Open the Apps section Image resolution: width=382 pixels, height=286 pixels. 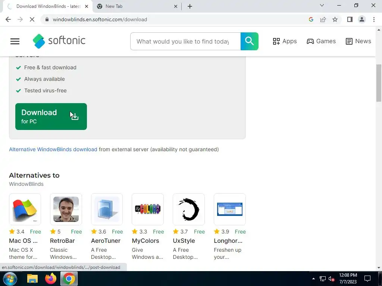point(285,41)
